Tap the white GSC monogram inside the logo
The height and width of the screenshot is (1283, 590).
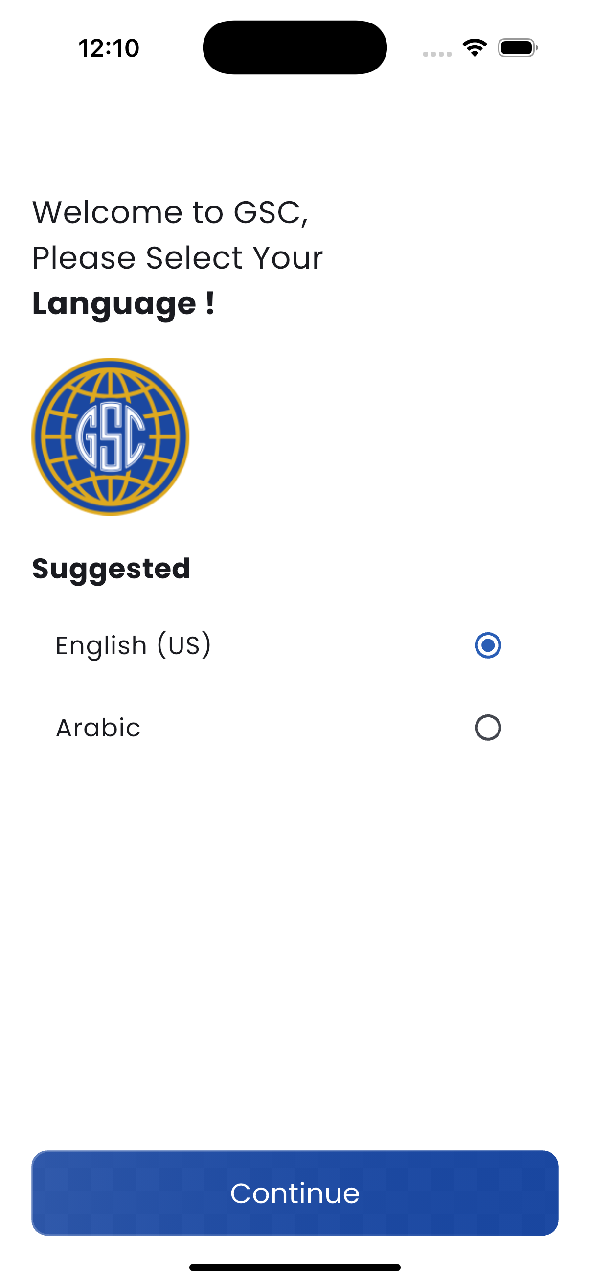click(x=111, y=436)
